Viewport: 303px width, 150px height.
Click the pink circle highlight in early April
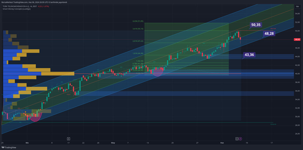[x=35, y=116]
